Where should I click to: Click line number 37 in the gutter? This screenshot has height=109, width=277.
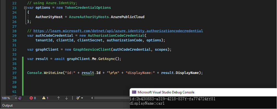click(x=14, y=73)
